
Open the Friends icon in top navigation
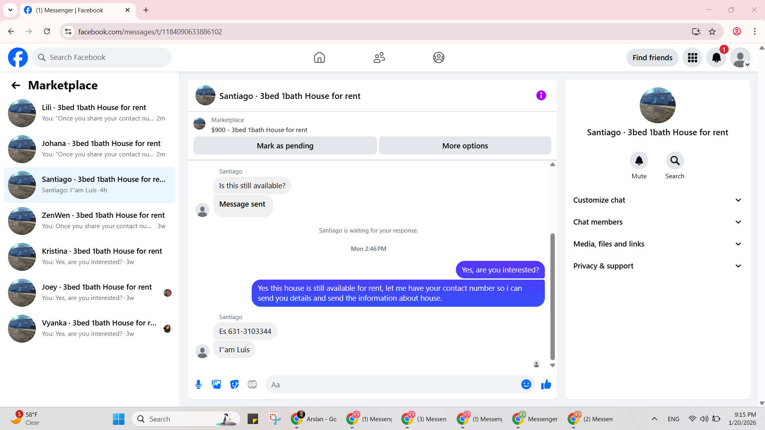379,57
